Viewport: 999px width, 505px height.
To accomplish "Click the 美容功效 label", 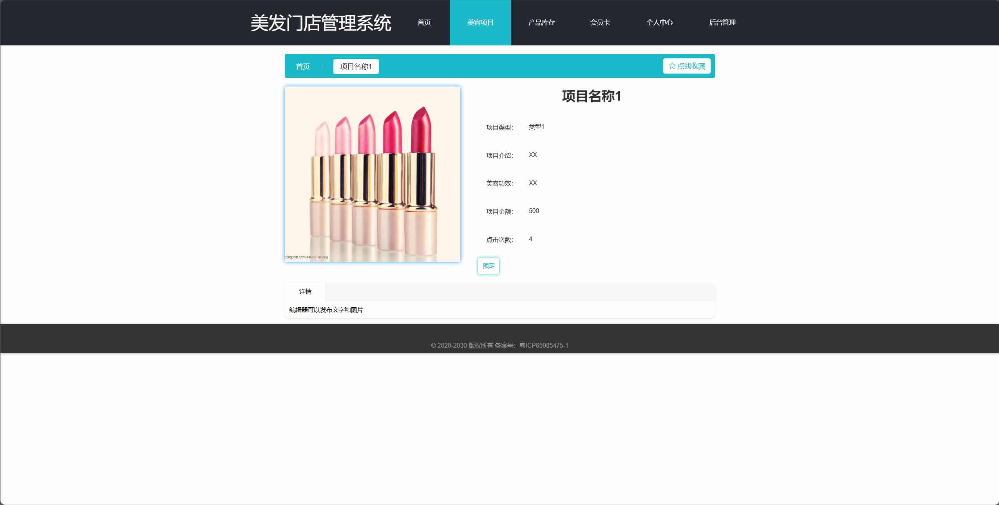I will click(499, 183).
